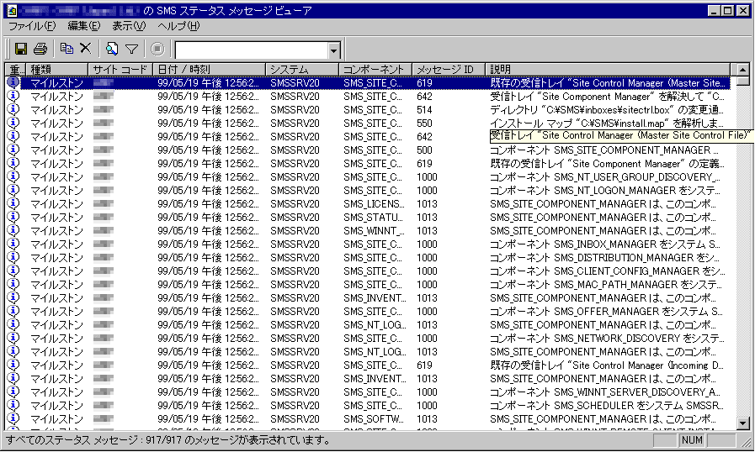Select description 'ディレクトリ C:\SMS\inboxes\sitectrl.box'
Image resolution: width=755 pixels, height=452 pixels.
point(607,110)
